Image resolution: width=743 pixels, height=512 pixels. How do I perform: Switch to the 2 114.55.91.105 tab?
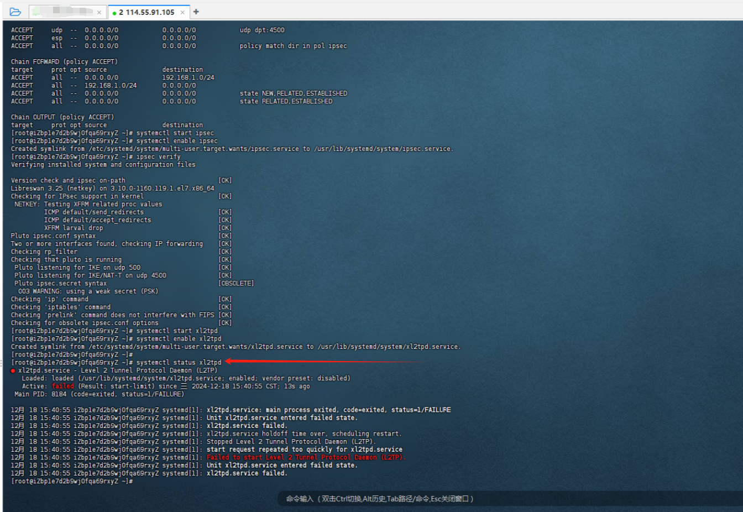(146, 12)
